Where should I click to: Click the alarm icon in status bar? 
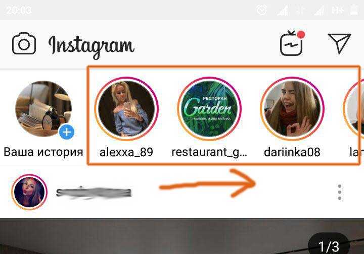pyautogui.click(x=262, y=10)
